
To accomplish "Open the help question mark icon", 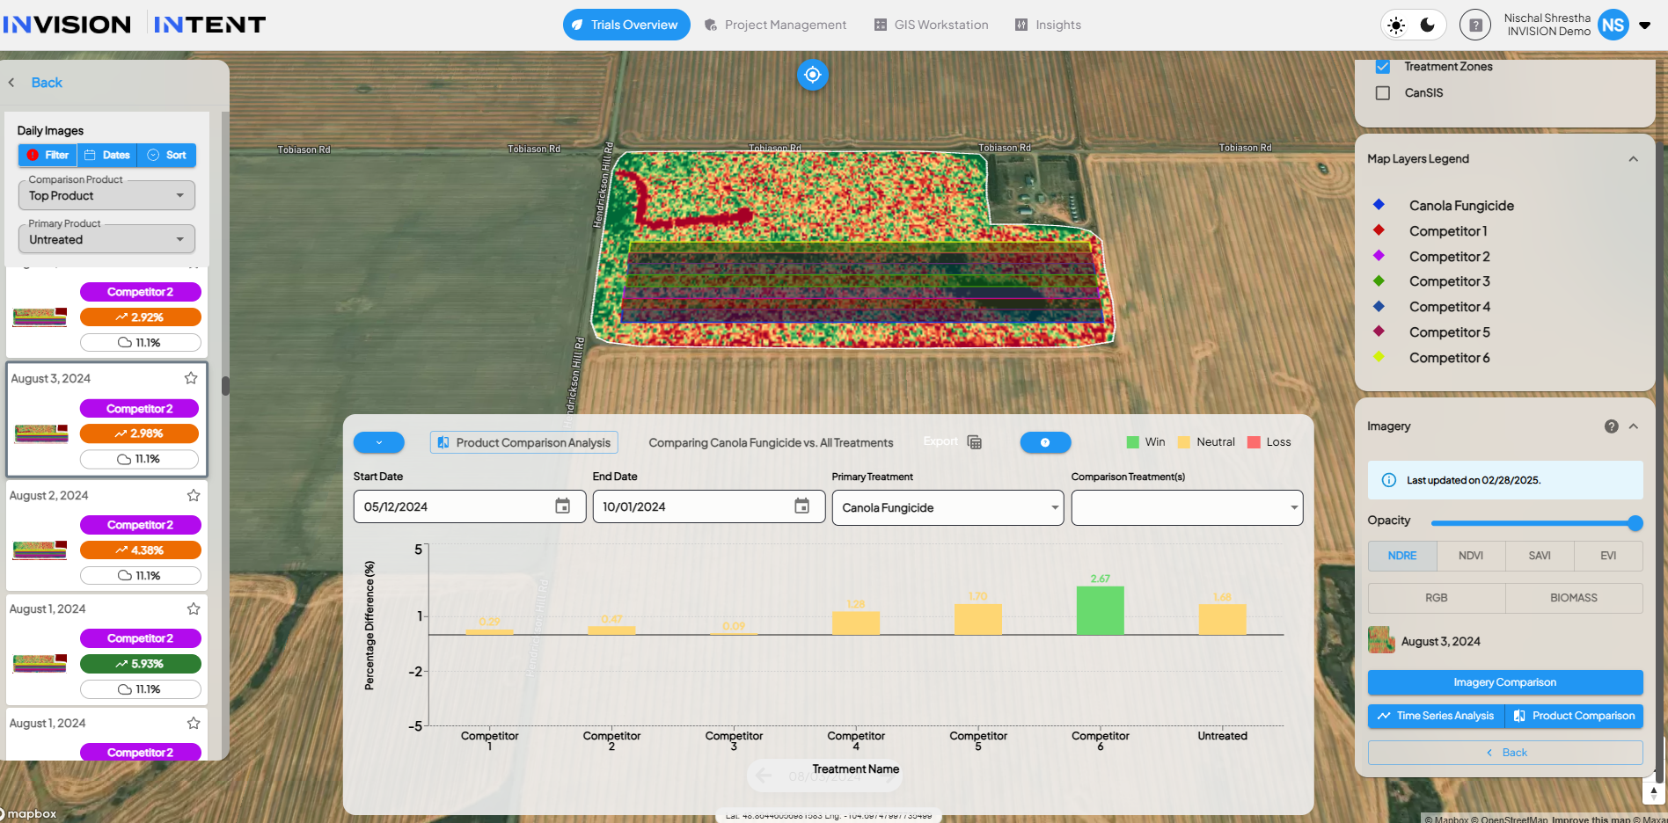I will pyautogui.click(x=1475, y=25).
